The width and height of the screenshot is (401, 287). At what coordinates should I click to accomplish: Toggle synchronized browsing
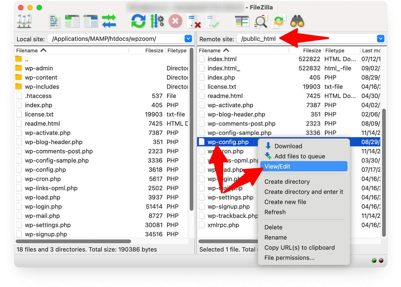(x=279, y=21)
